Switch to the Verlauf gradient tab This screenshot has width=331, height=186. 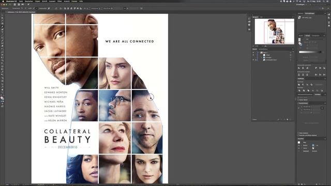coord(308,36)
